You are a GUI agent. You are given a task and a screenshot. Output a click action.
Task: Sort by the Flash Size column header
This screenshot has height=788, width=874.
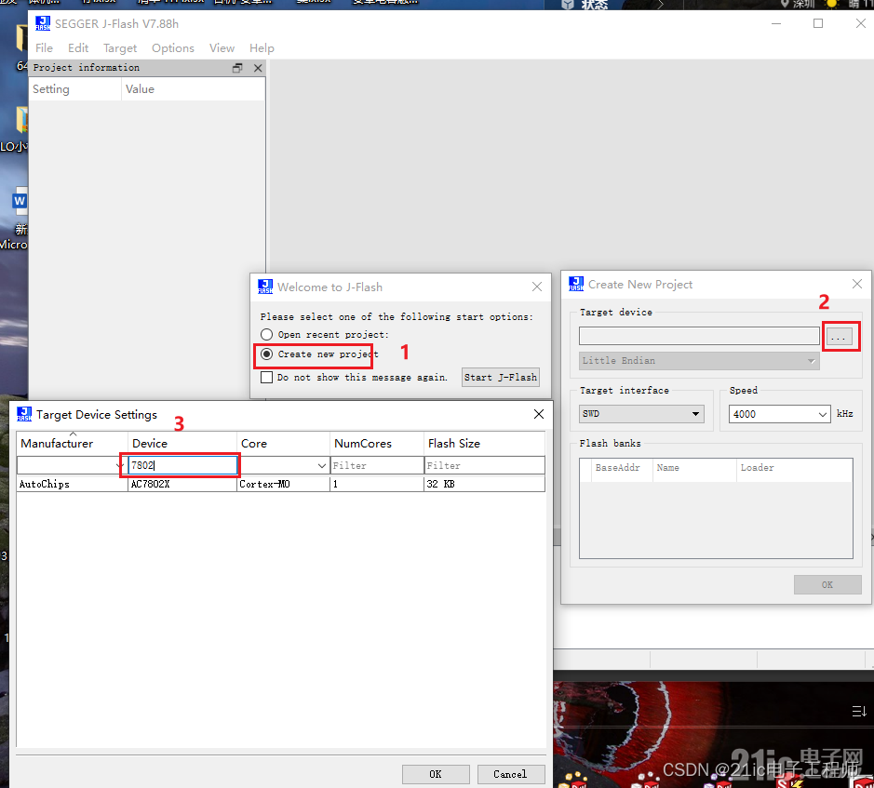484,444
